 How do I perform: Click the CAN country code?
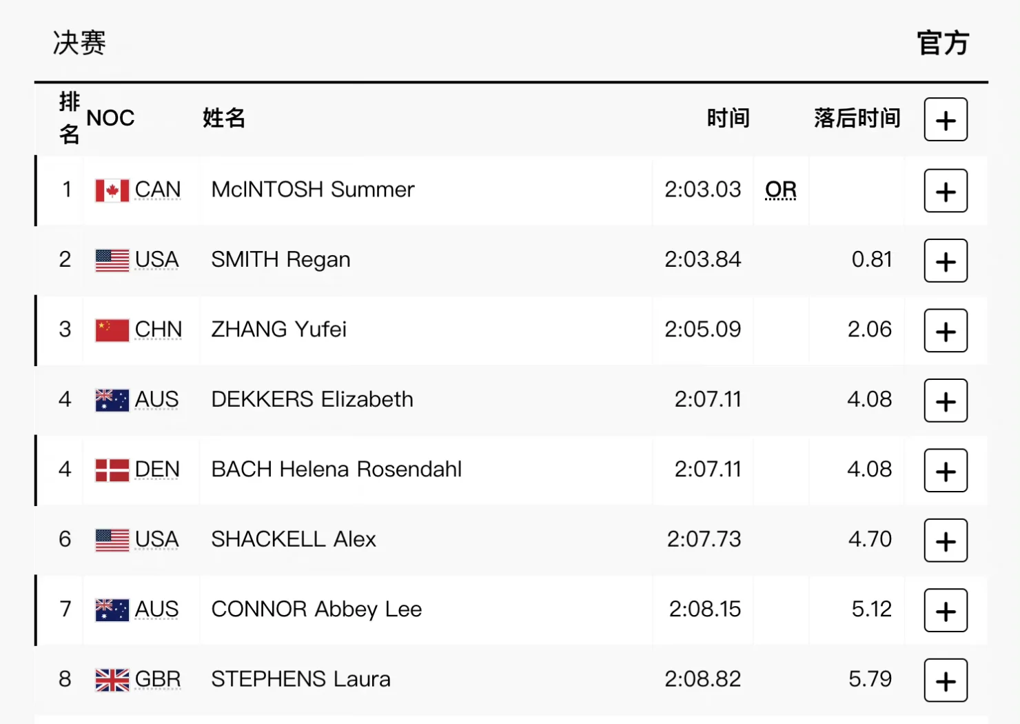158,190
